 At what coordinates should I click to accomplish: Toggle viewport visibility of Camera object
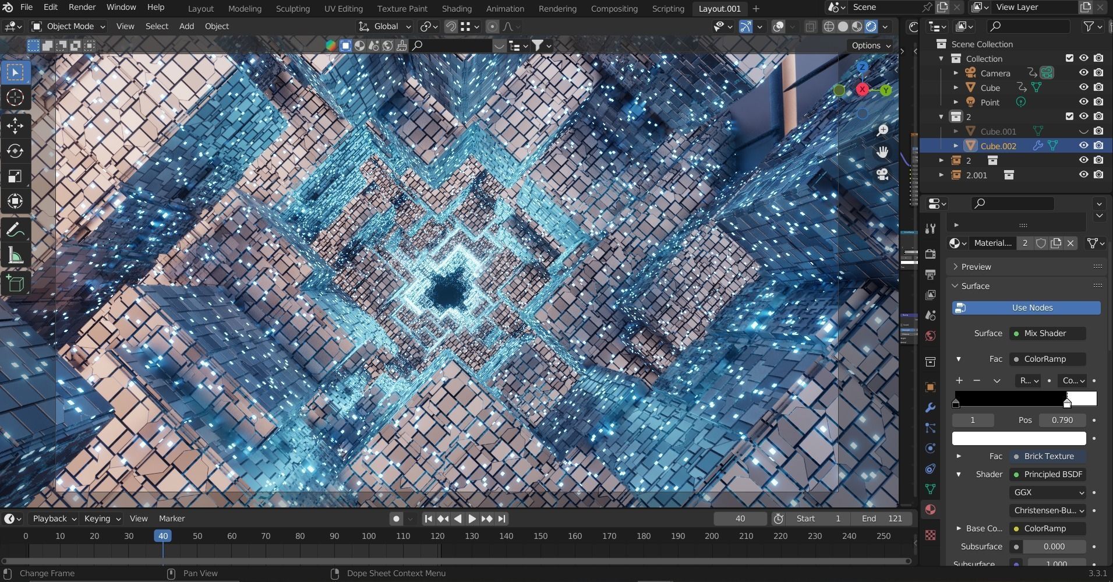(1083, 73)
